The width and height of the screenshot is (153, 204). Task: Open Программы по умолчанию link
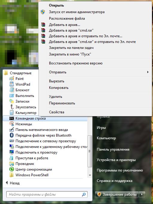(120, 170)
